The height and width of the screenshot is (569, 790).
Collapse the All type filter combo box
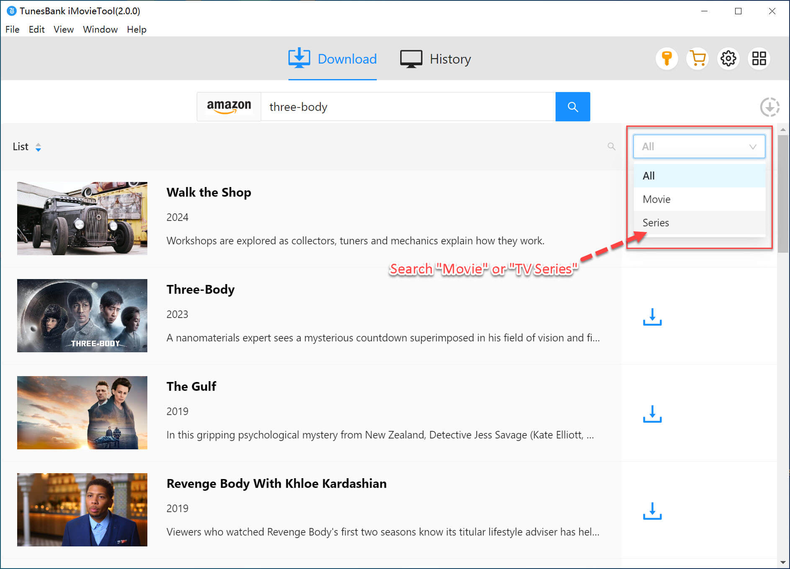(x=699, y=146)
